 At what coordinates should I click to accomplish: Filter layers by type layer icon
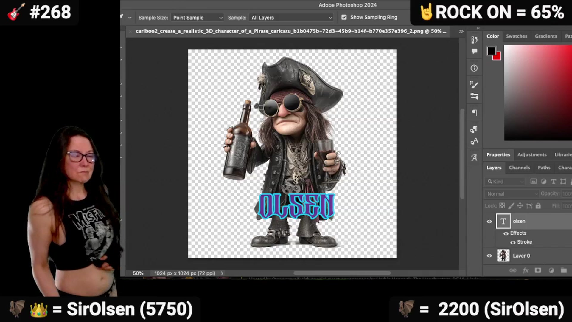553,181
